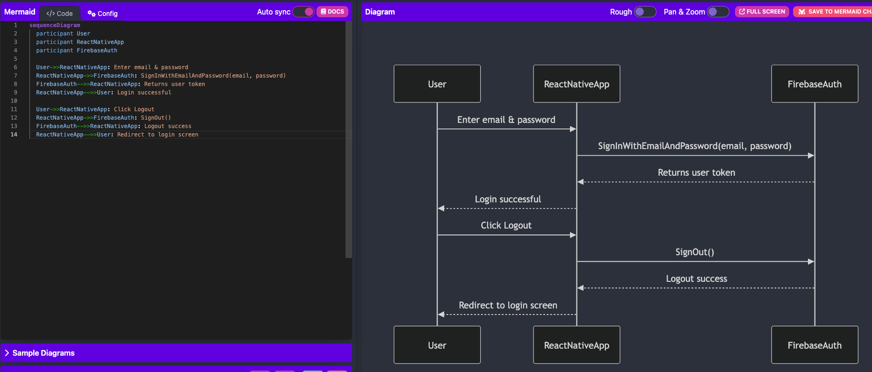The image size is (872, 372).
Task: Click code text 'Redirect to login screen' line 14
Action: click(x=158, y=135)
